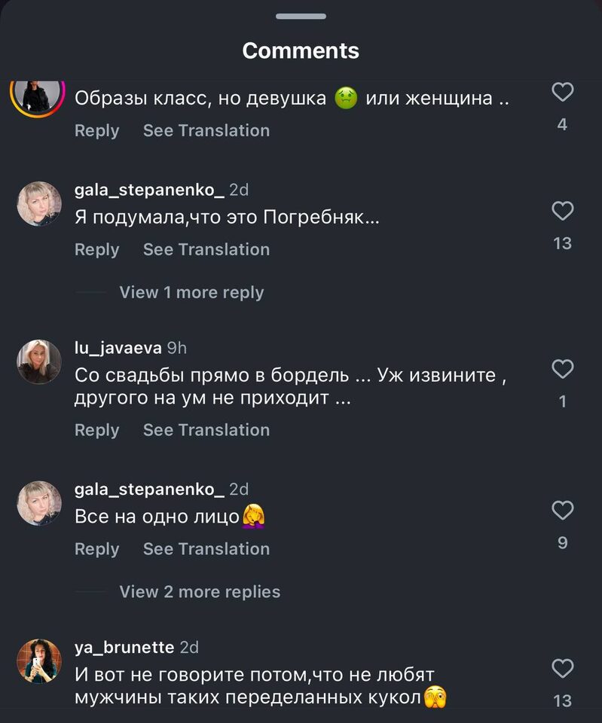Image resolution: width=602 pixels, height=723 pixels.
Task: Translate the 'Образы класс' comment
Action: pyautogui.click(x=206, y=130)
